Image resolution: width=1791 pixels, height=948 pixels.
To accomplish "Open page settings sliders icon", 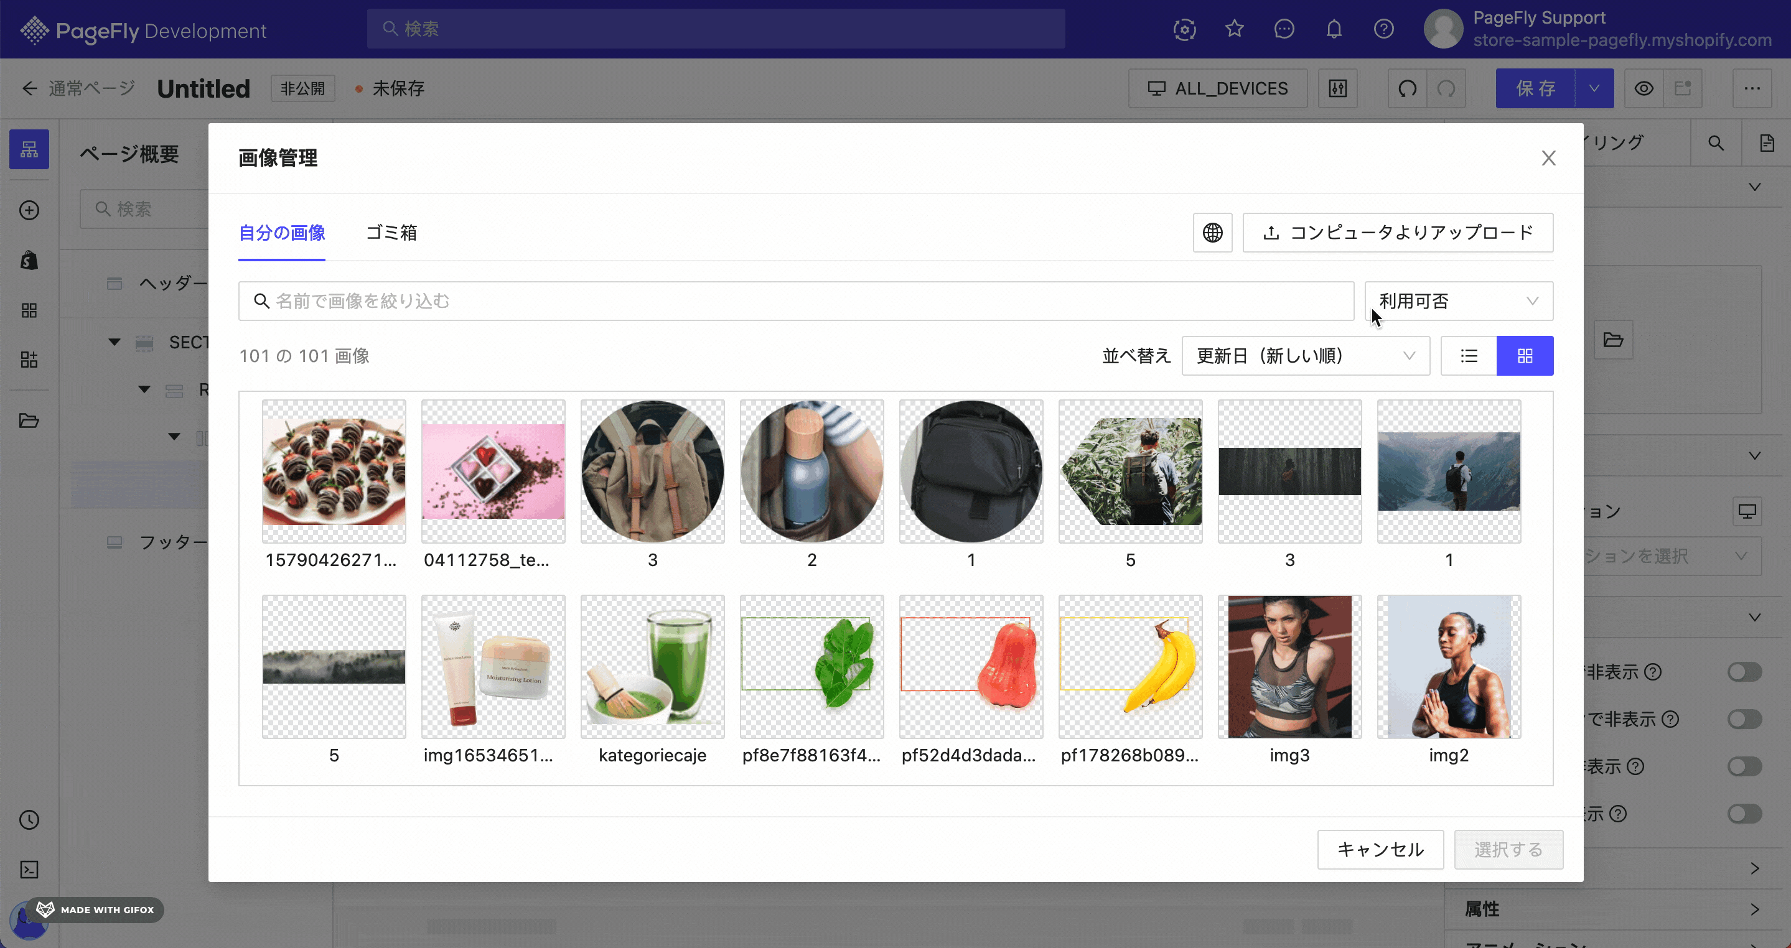I will 1338,88.
